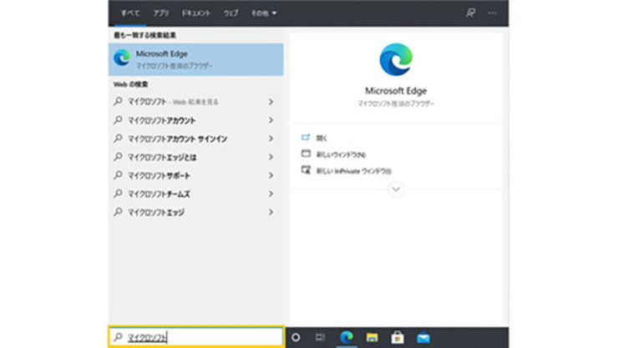Select マイクロソフトチームズ suggestion
This screenshot has width=618, height=348.
tap(196, 194)
